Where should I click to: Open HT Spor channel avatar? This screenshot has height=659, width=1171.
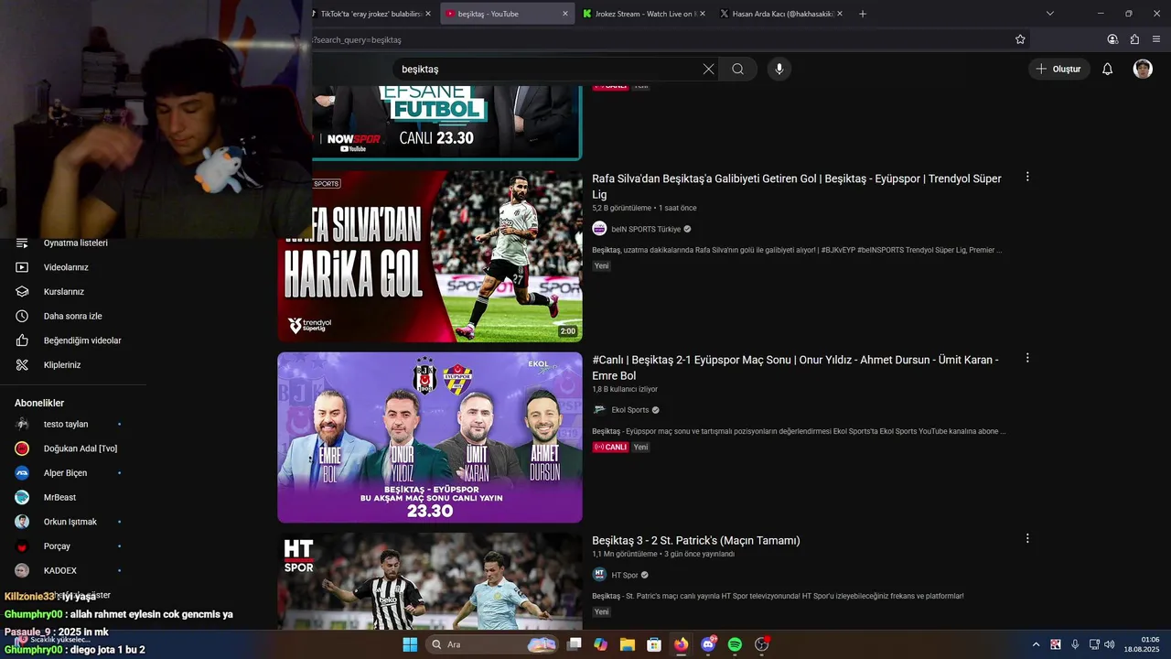[x=599, y=575]
